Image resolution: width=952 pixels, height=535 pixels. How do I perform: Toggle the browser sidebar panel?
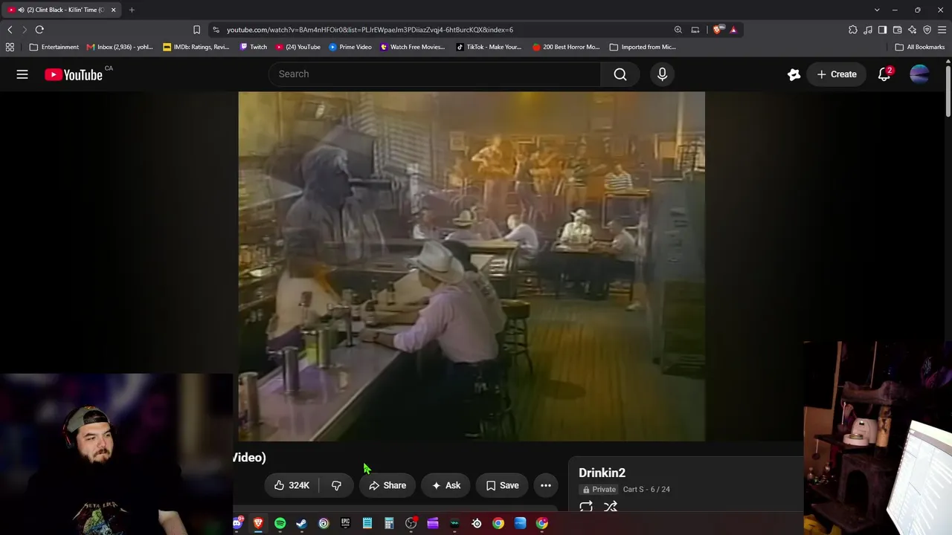(x=883, y=30)
